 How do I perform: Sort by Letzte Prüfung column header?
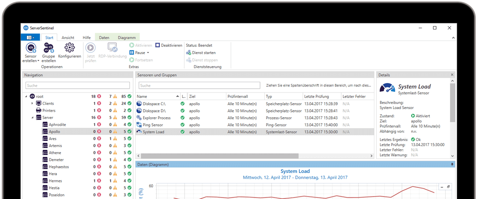click(322, 96)
